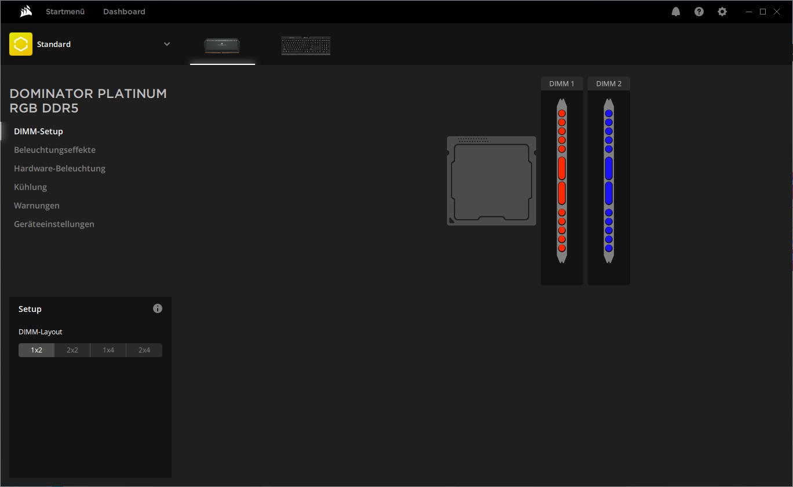Minimize the iCUE window
This screenshot has height=487, width=793.
pyautogui.click(x=750, y=12)
